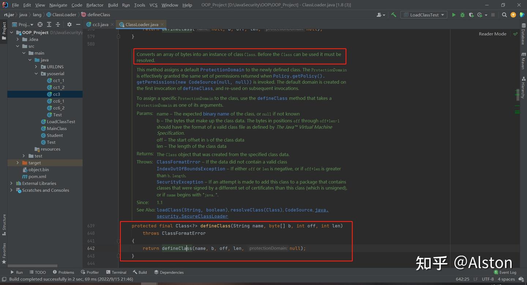Open the Build tool window
The height and width of the screenshot is (285, 527).
click(x=140, y=272)
